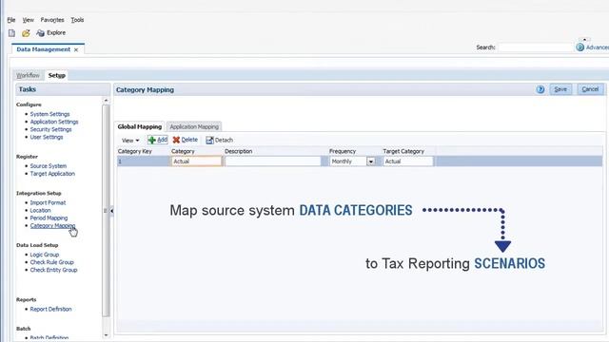Click the Category Key column header
Viewport: 609px width, 342px height.
tap(135, 151)
